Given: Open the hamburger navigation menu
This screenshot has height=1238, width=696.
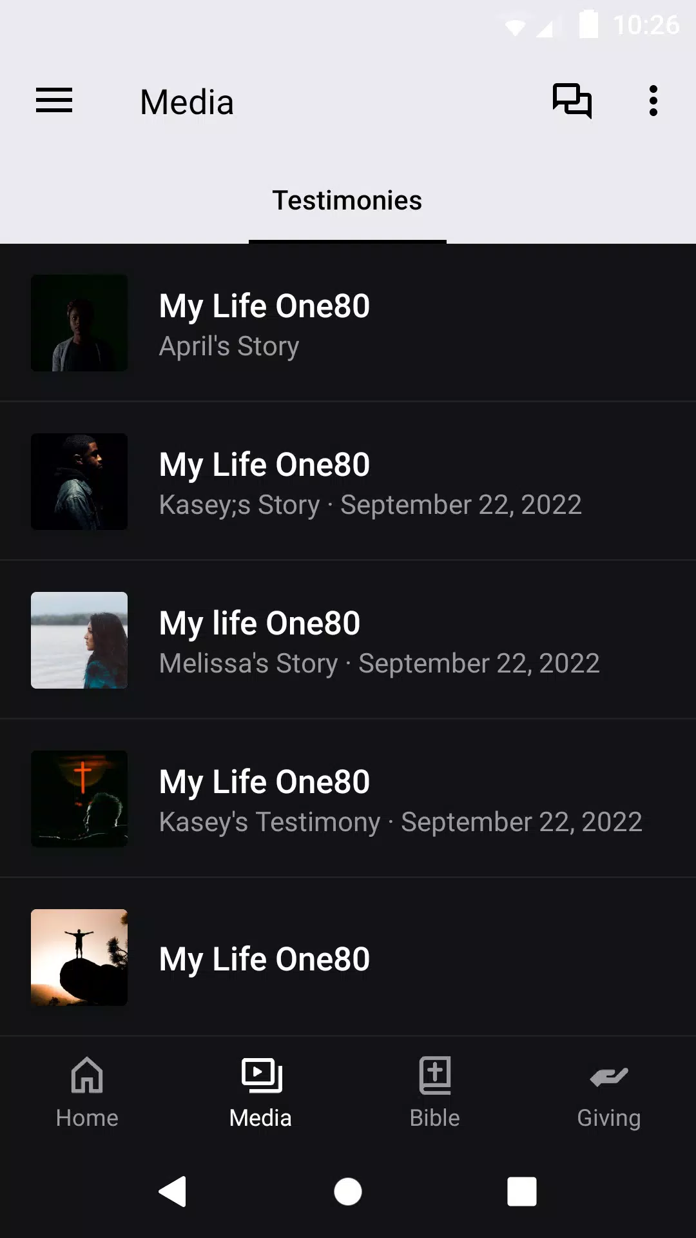Looking at the screenshot, I should 54,101.
